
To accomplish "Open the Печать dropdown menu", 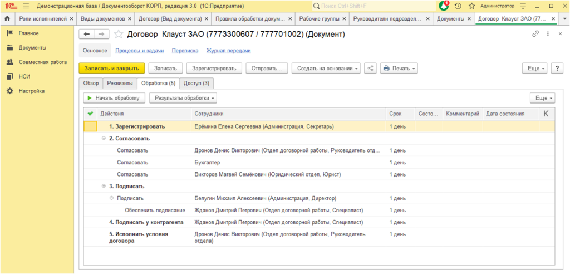I will 399,68.
